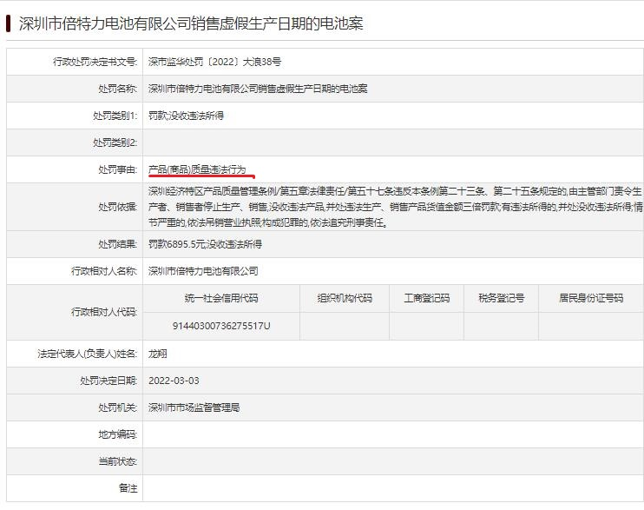Select the credit code 91440300736275517U
The image size is (644, 510).
pyautogui.click(x=221, y=326)
